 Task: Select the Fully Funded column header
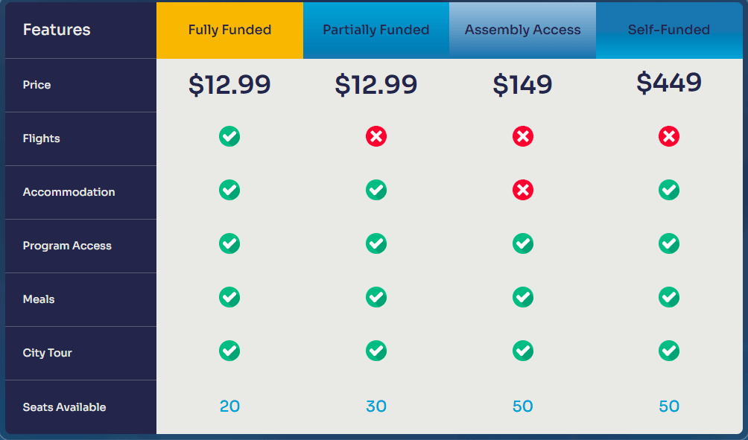(229, 31)
